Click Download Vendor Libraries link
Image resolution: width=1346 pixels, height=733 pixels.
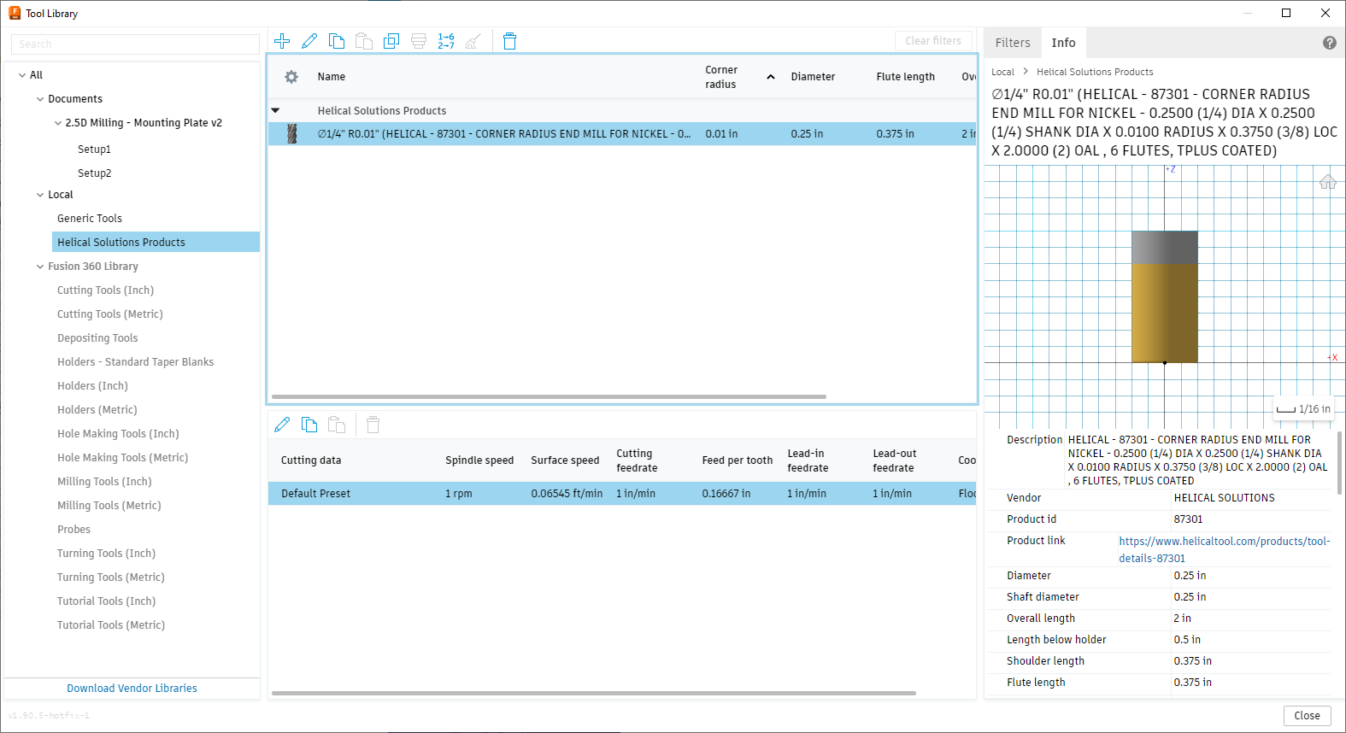[x=132, y=688]
